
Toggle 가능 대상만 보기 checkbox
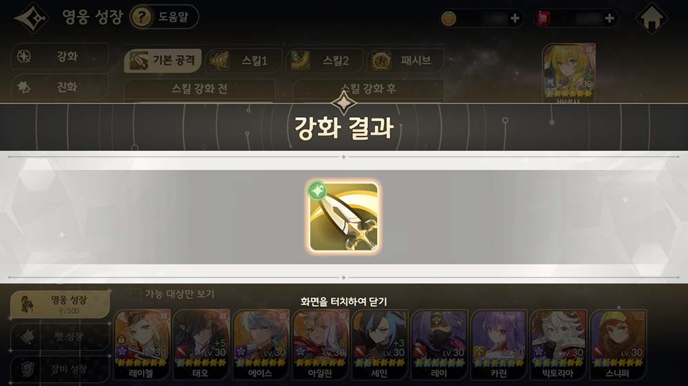(136, 294)
